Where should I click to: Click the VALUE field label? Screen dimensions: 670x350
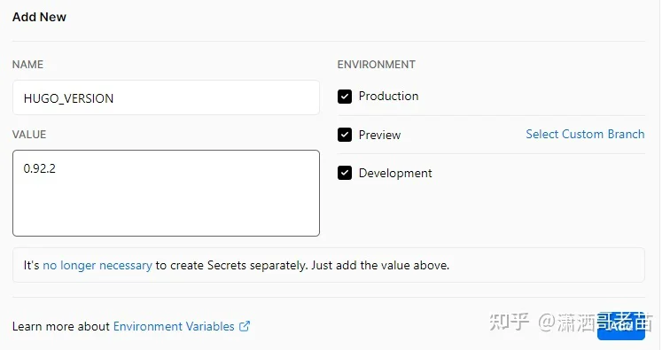tap(29, 135)
